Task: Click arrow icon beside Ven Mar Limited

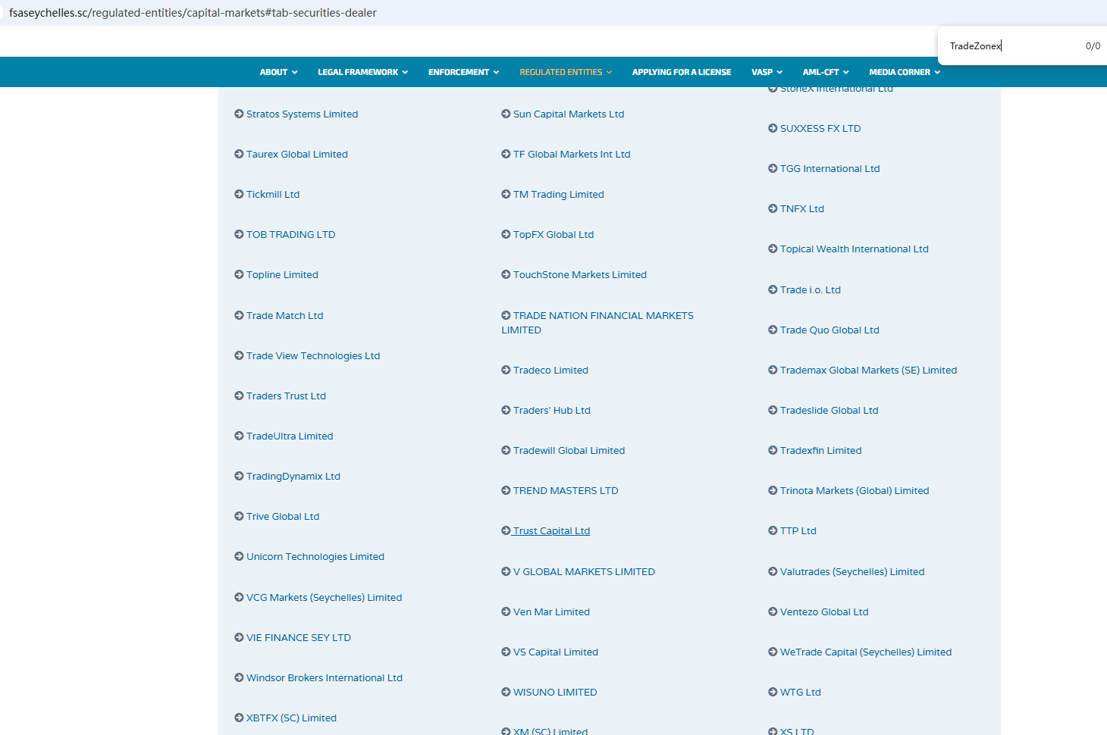Action: 506,611
